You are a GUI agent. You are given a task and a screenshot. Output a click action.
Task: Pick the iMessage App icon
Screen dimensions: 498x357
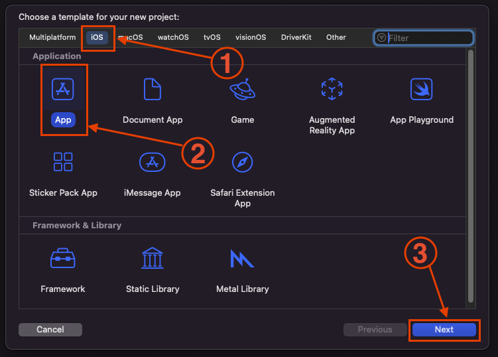(x=153, y=162)
